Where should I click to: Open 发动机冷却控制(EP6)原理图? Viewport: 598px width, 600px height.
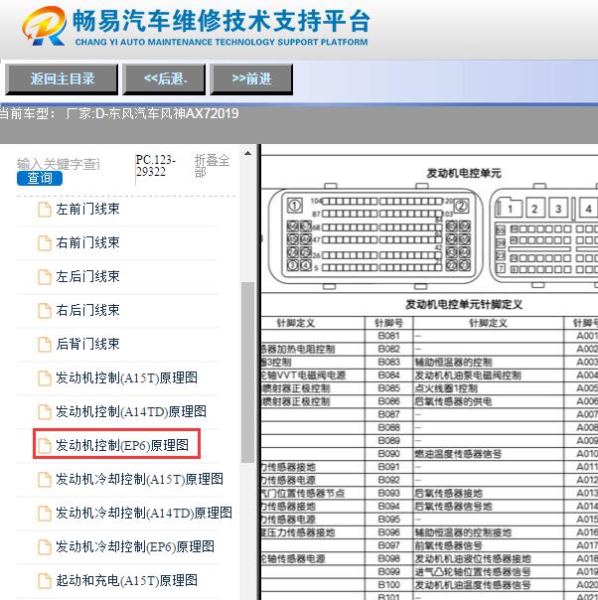[135, 546]
